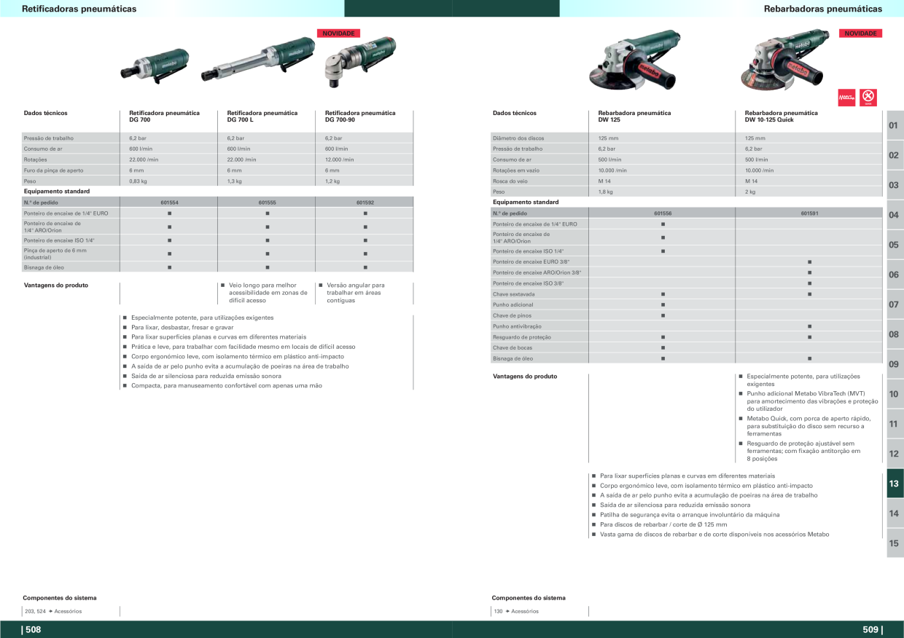Click 'Retificadora pneumática DG 700 L' column header
The width and height of the screenshot is (904, 638).
click(x=262, y=117)
